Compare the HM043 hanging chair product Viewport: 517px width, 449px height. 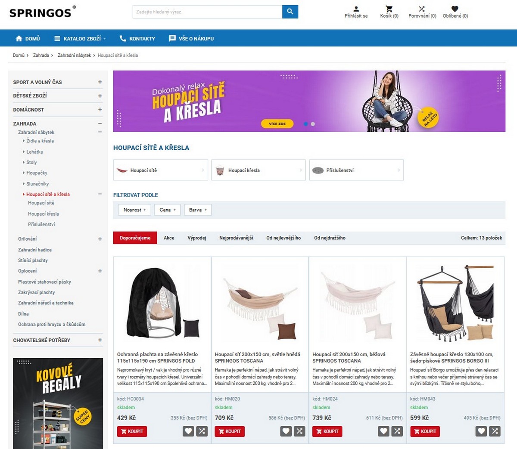click(x=495, y=431)
